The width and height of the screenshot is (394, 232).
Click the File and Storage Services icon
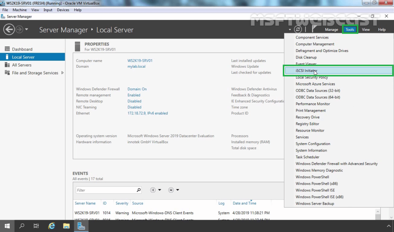pos(7,72)
